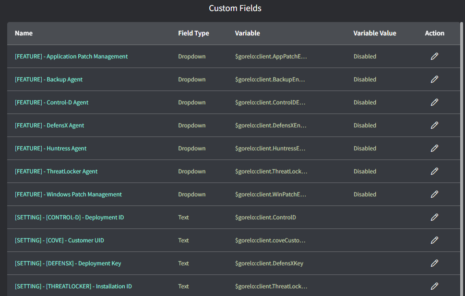Click Dropdown type in Huntress Agent row
465x296 pixels.
coord(192,148)
